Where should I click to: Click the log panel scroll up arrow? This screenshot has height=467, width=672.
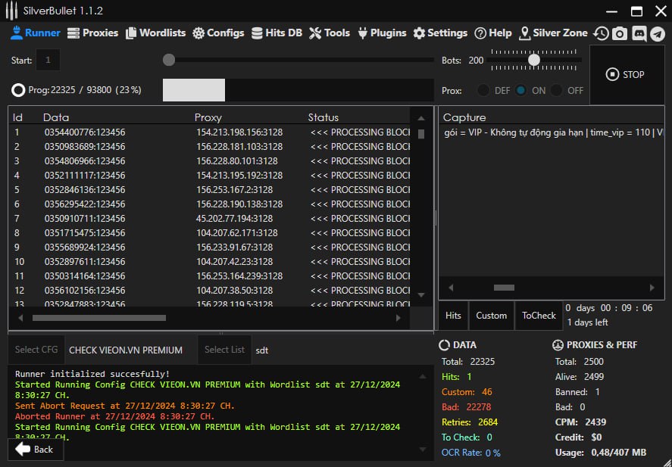423,377
